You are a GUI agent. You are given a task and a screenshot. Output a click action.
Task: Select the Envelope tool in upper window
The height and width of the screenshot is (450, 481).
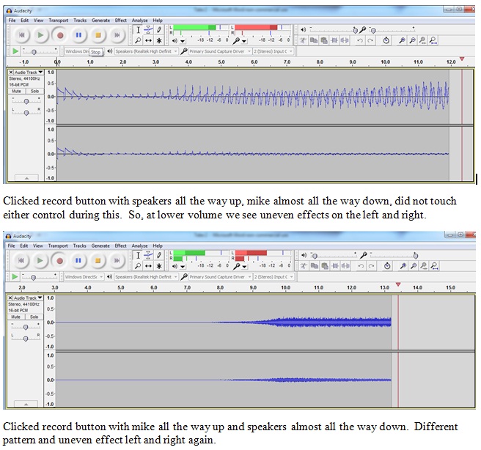coord(148,30)
